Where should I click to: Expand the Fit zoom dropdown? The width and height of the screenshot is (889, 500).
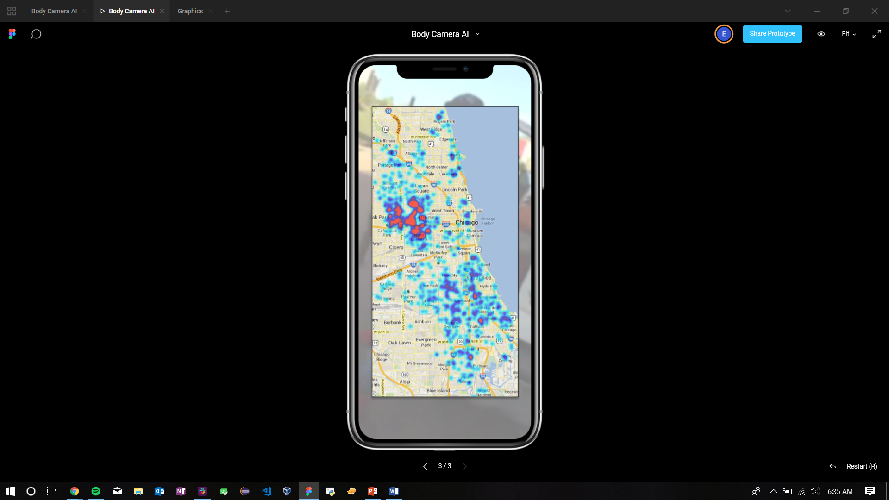click(849, 34)
